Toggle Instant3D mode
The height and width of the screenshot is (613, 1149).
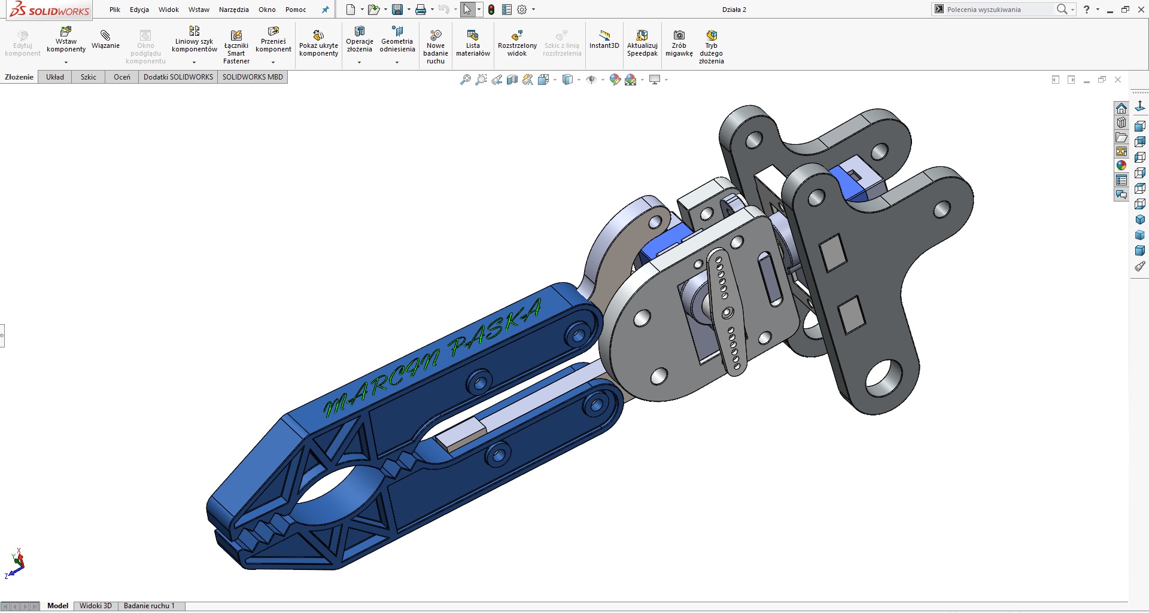(x=604, y=39)
